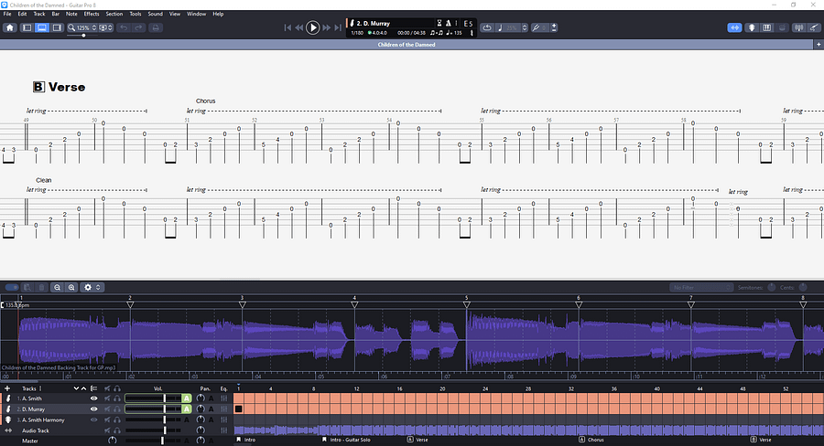Enable the loop playback button
The height and width of the screenshot is (446, 824).
point(487,27)
